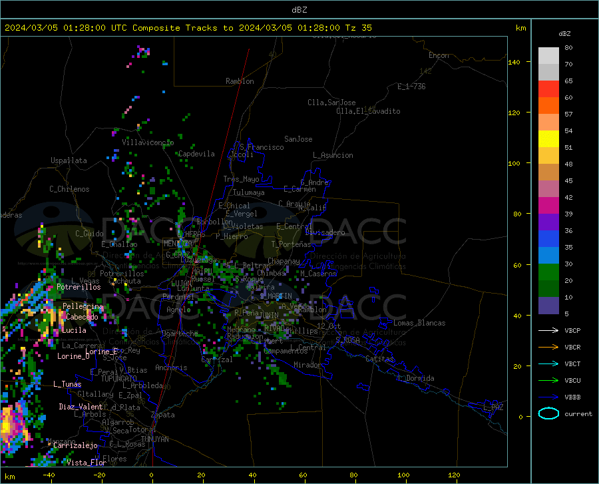Click the 'C_Chilenos' map label
Viewport: 599px width, 484px height.
pos(69,189)
